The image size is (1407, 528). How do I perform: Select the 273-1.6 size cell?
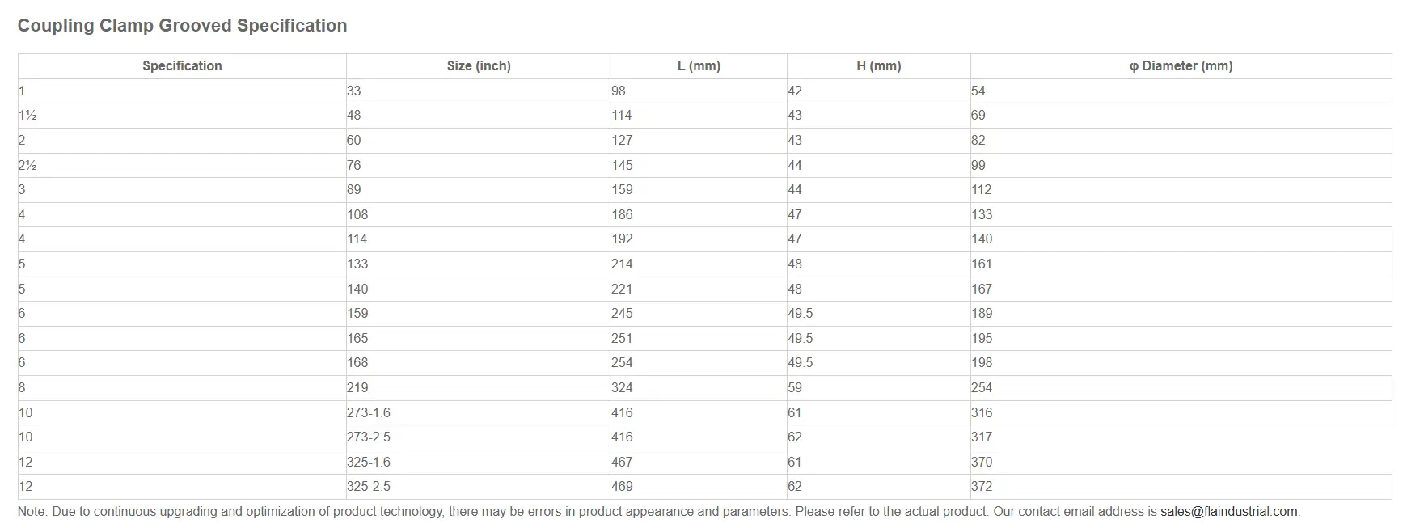(479, 412)
